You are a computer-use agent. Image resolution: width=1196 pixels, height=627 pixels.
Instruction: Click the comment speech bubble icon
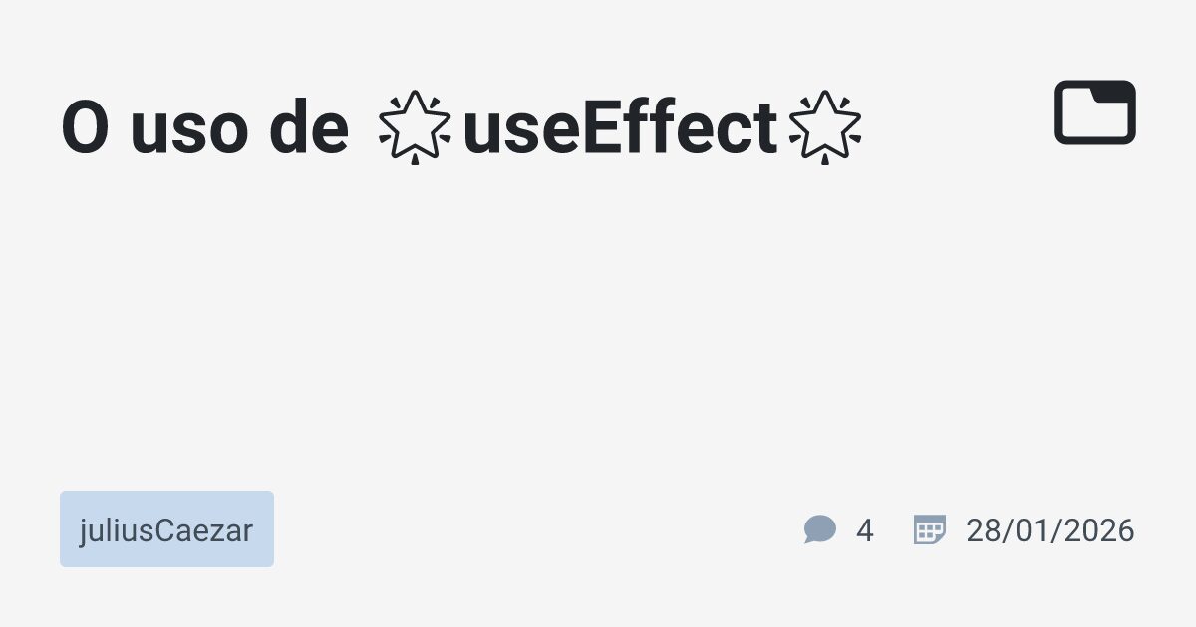click(x=819, y=529)
